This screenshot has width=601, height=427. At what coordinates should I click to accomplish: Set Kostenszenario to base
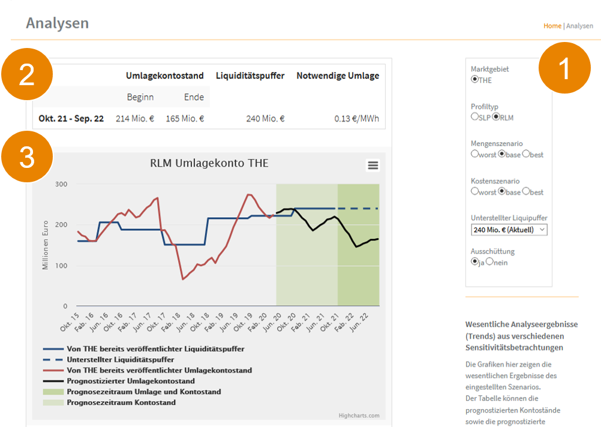click(501, 191)
